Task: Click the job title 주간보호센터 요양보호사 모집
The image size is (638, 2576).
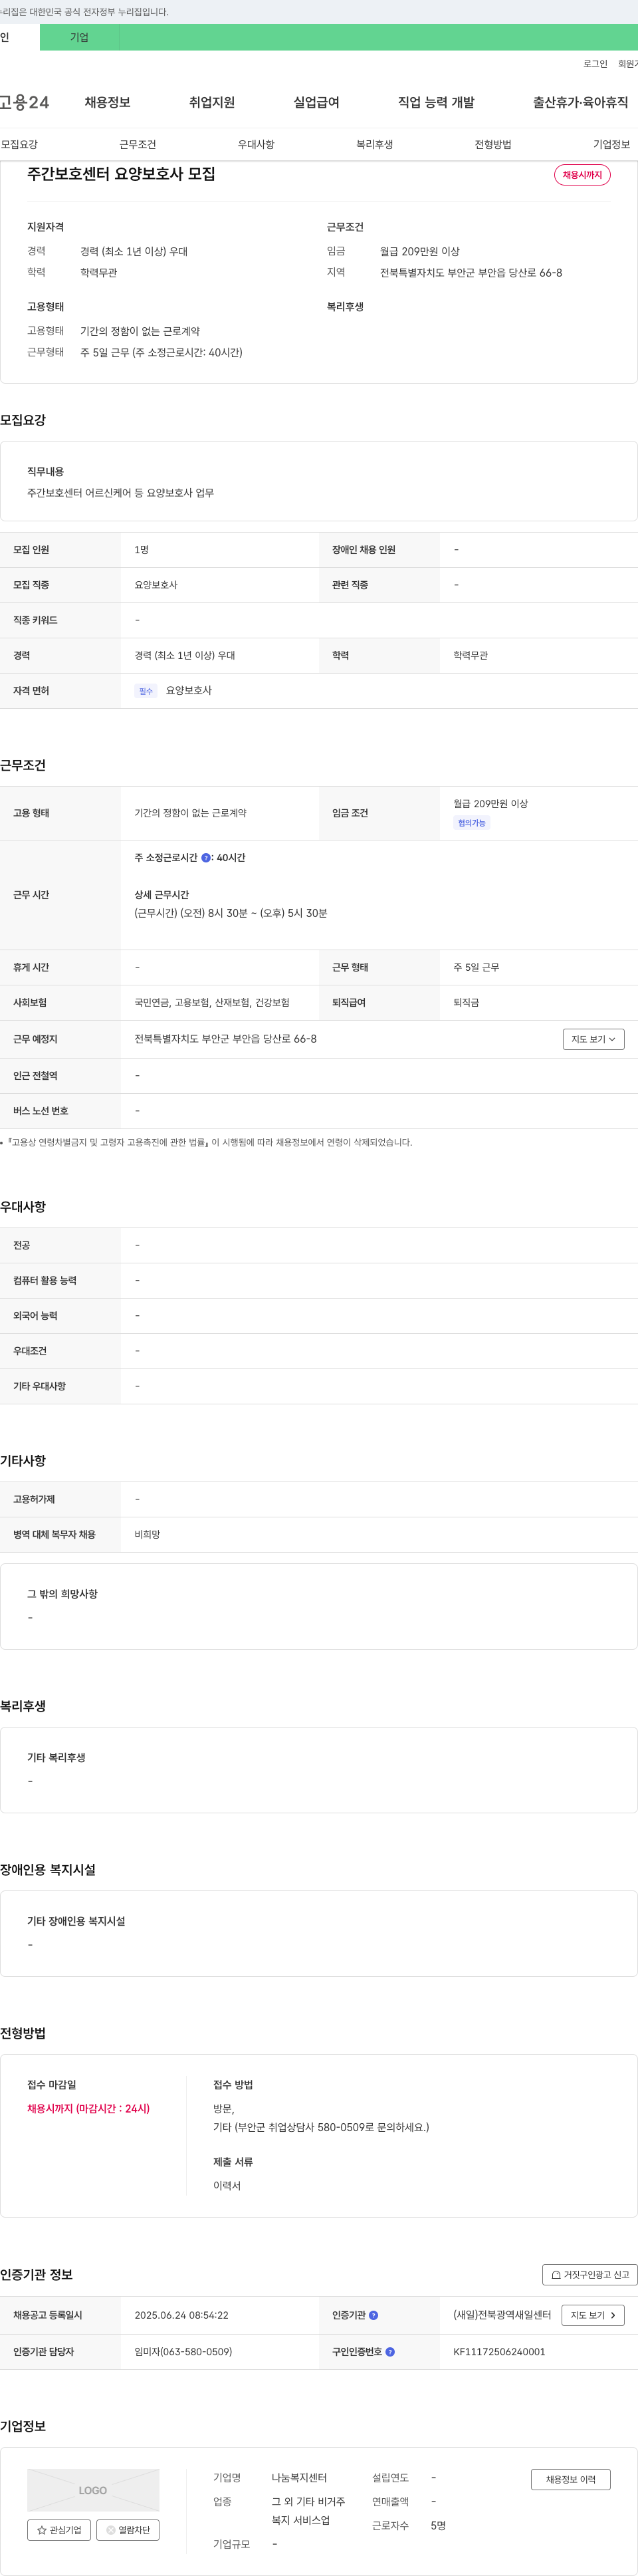Action: point(121,174)
